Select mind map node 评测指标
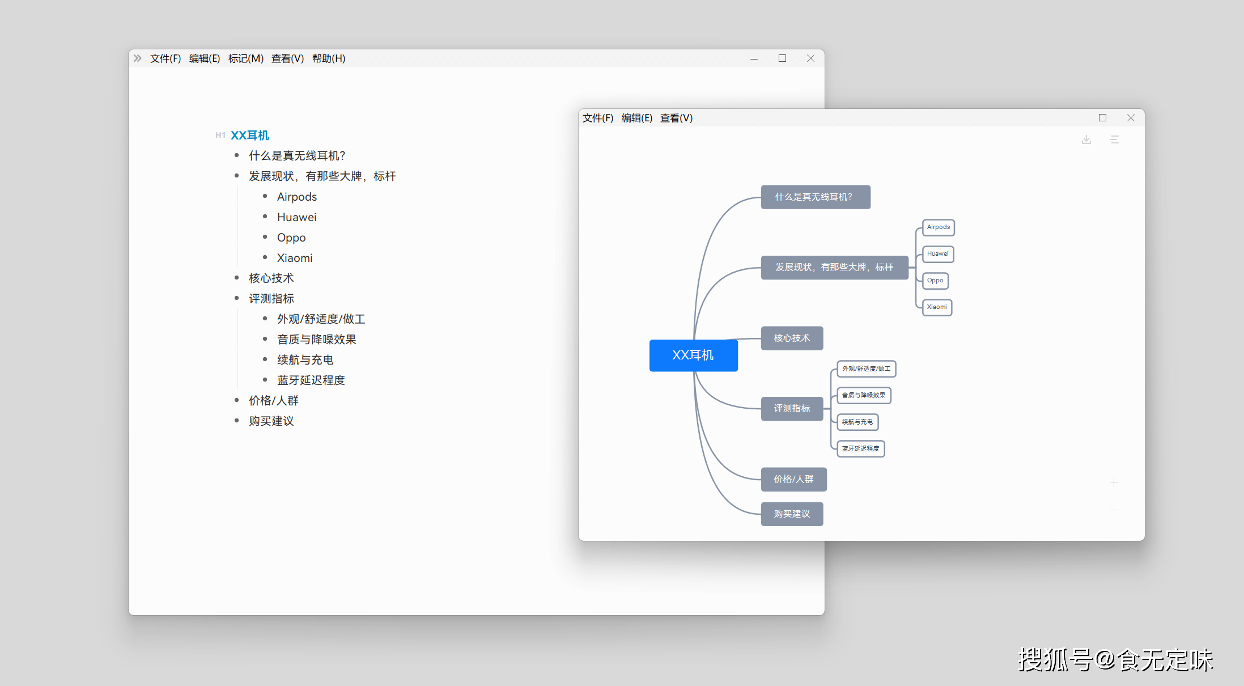 coord(792,408)
